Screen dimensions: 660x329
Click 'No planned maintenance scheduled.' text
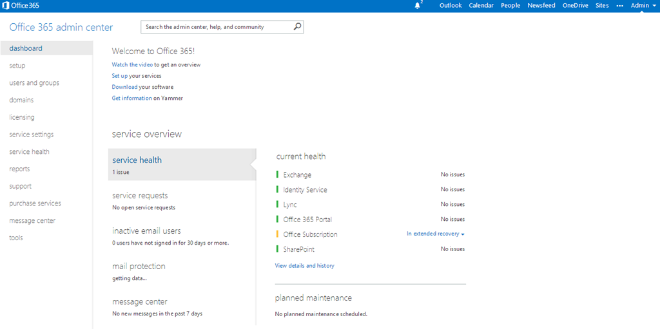(321, 314)
